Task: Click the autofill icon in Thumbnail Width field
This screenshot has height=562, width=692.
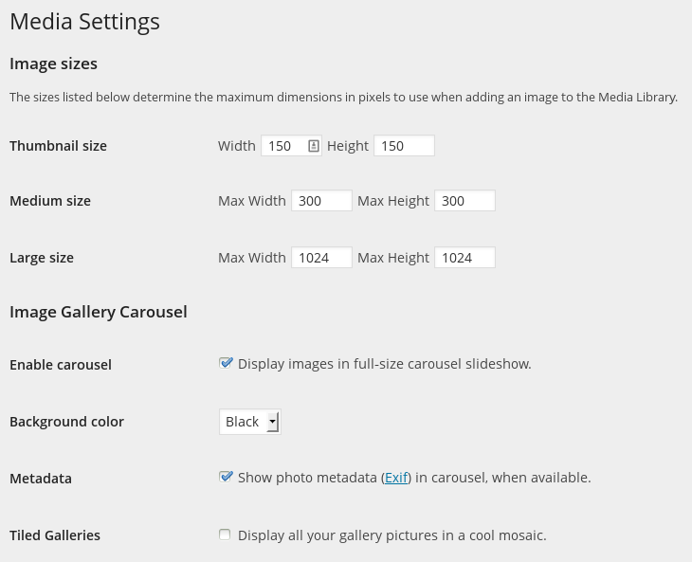Action: (x=314, y=146)
